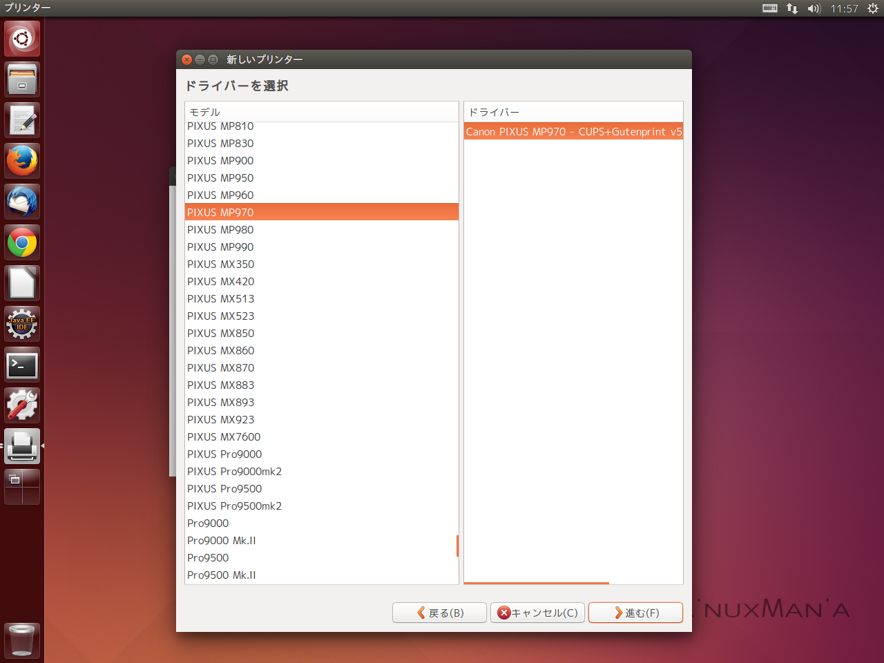Open the Ubuntu Dash home launcher

(22, 39)
